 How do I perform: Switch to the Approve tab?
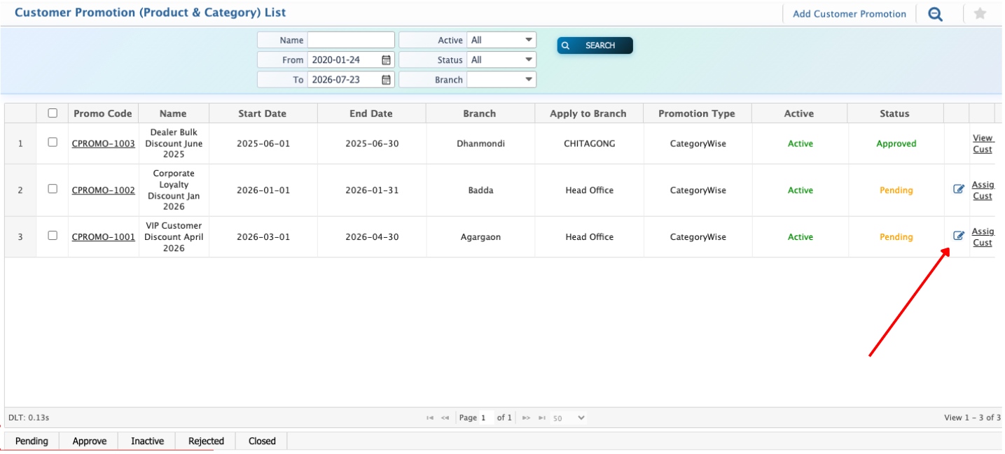coord(90,441)
